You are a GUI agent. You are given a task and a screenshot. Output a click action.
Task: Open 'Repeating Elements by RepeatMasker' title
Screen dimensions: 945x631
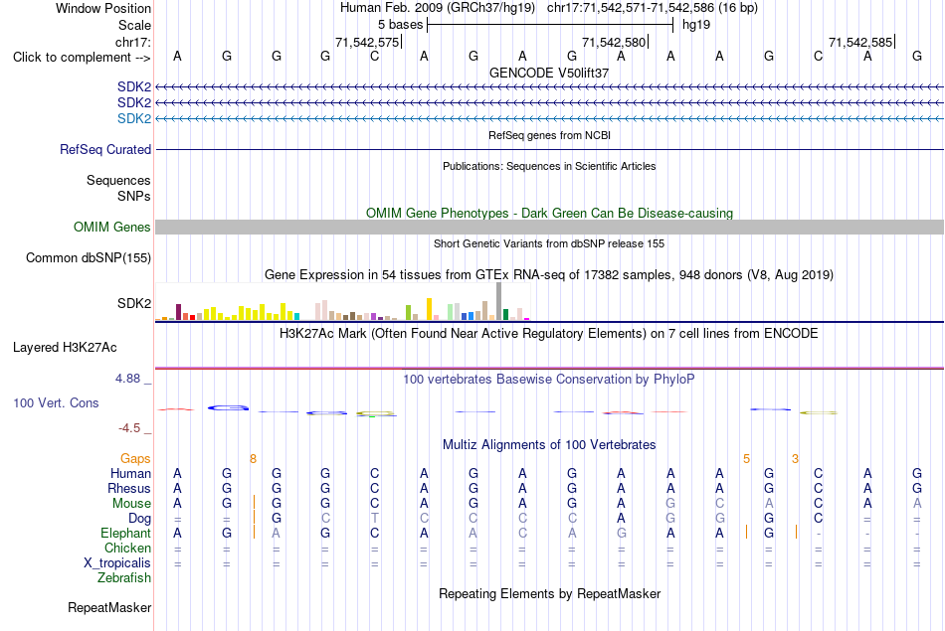549,593
